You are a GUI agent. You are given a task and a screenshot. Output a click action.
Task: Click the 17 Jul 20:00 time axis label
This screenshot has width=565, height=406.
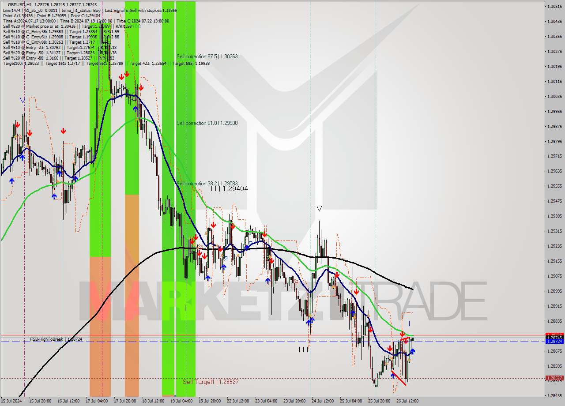(x=125, y=401)
